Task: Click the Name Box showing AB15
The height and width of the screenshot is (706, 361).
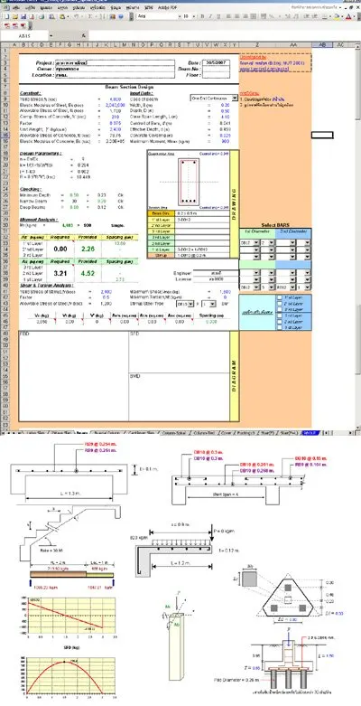Action: click(24, 35)
